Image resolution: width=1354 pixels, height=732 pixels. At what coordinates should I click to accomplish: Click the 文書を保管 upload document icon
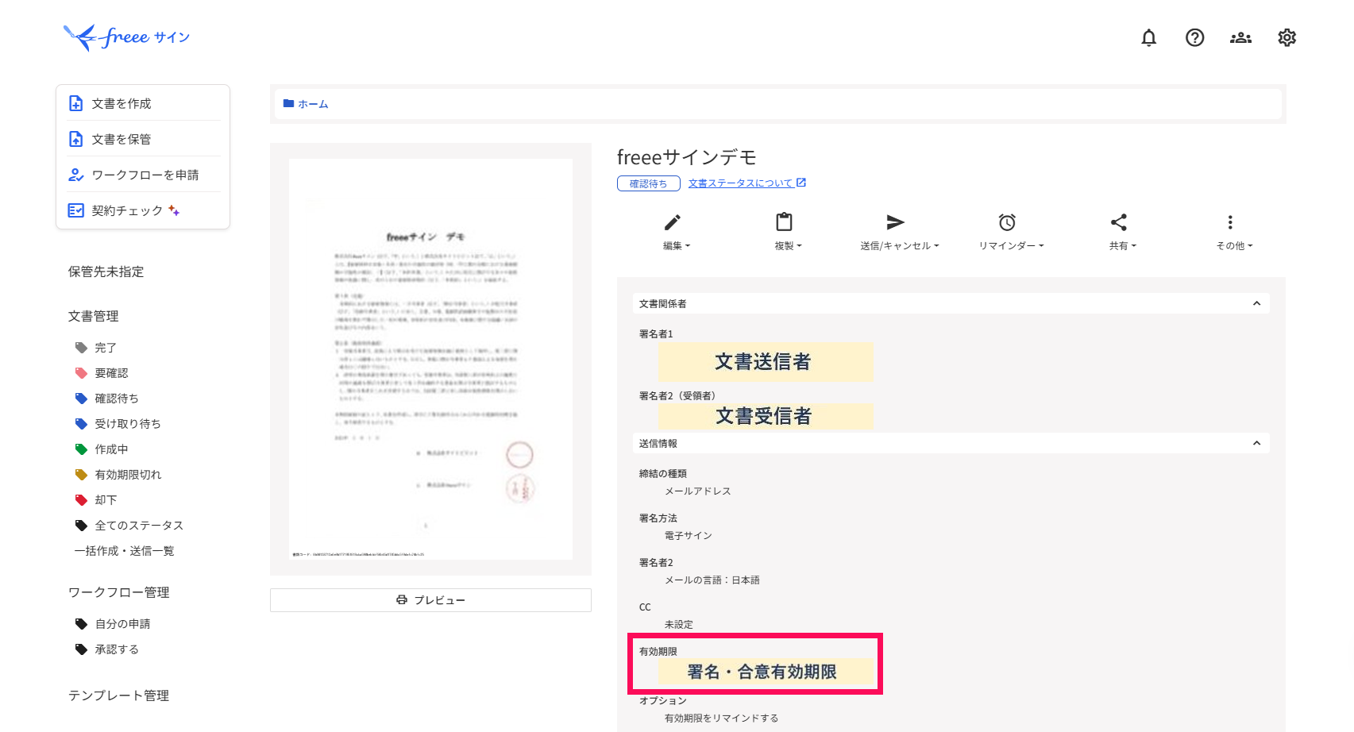(x=76, y=139)
